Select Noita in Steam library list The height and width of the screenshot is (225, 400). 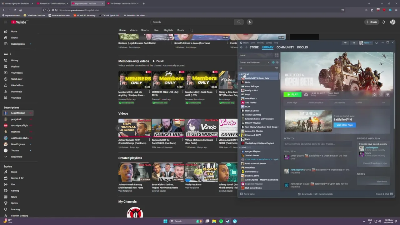coord(247,82)
